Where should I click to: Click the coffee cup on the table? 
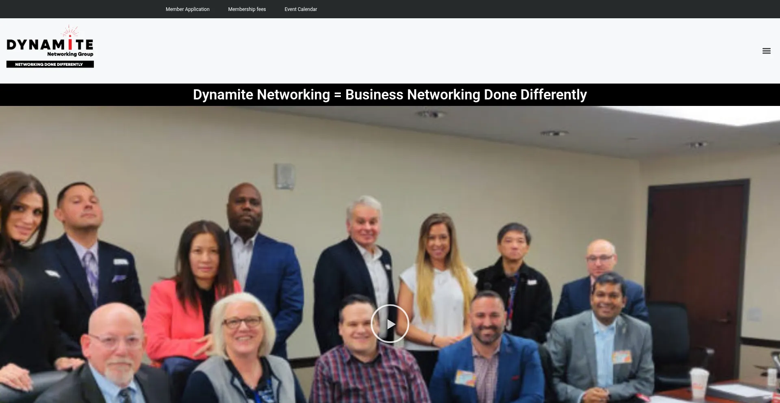[700, 384]
